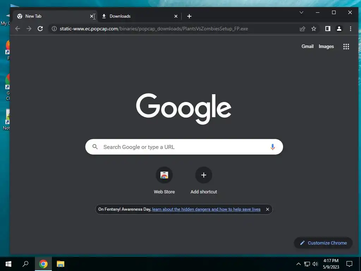Dismiss the Fentanyl Awareness Day banner

point(268,209)
